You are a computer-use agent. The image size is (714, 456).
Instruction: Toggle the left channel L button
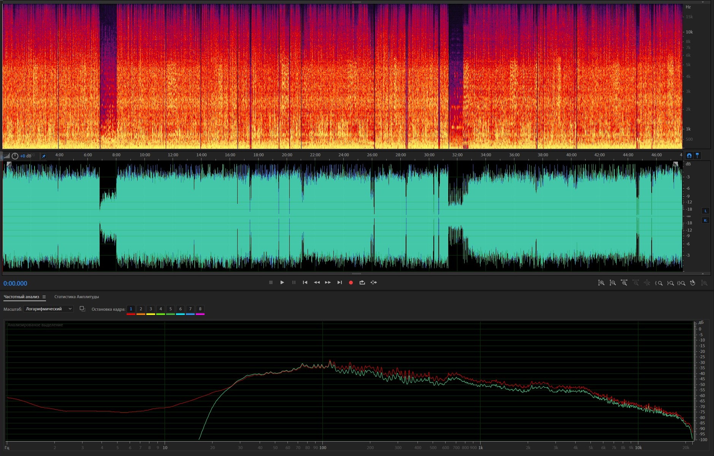705,211
